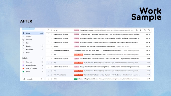
Task: Click the green Work label color dot
Action: [x=23, y=72]
